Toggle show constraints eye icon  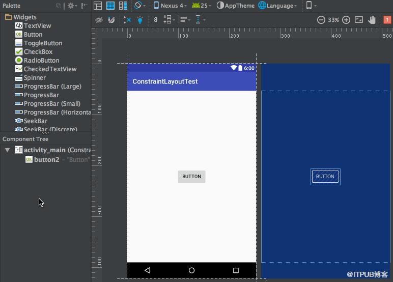pos(99,20)
